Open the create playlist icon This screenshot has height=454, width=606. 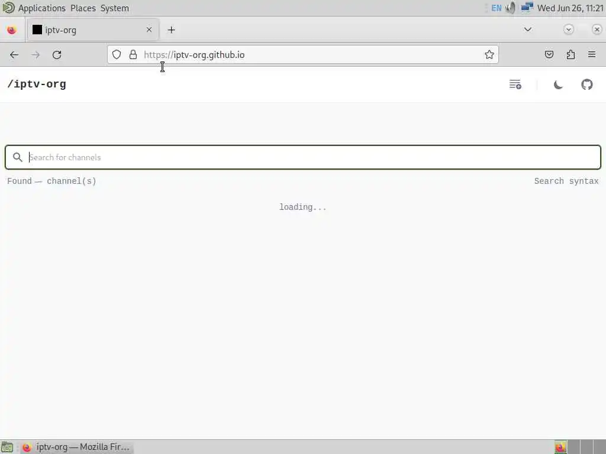point(515,84)
